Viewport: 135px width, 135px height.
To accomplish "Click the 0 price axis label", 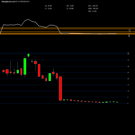I will coord(128,103).
